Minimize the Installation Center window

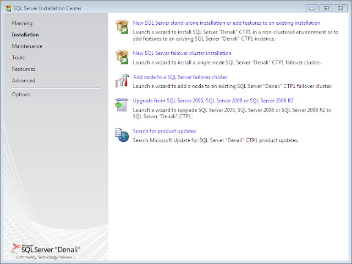pyautogui.click(x=312, y=8)
